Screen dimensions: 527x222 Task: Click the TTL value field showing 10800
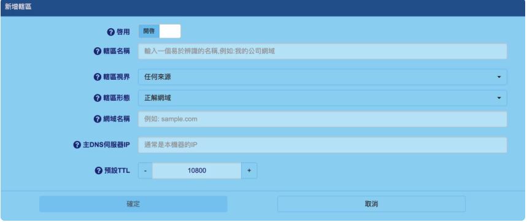pos(197,170)
